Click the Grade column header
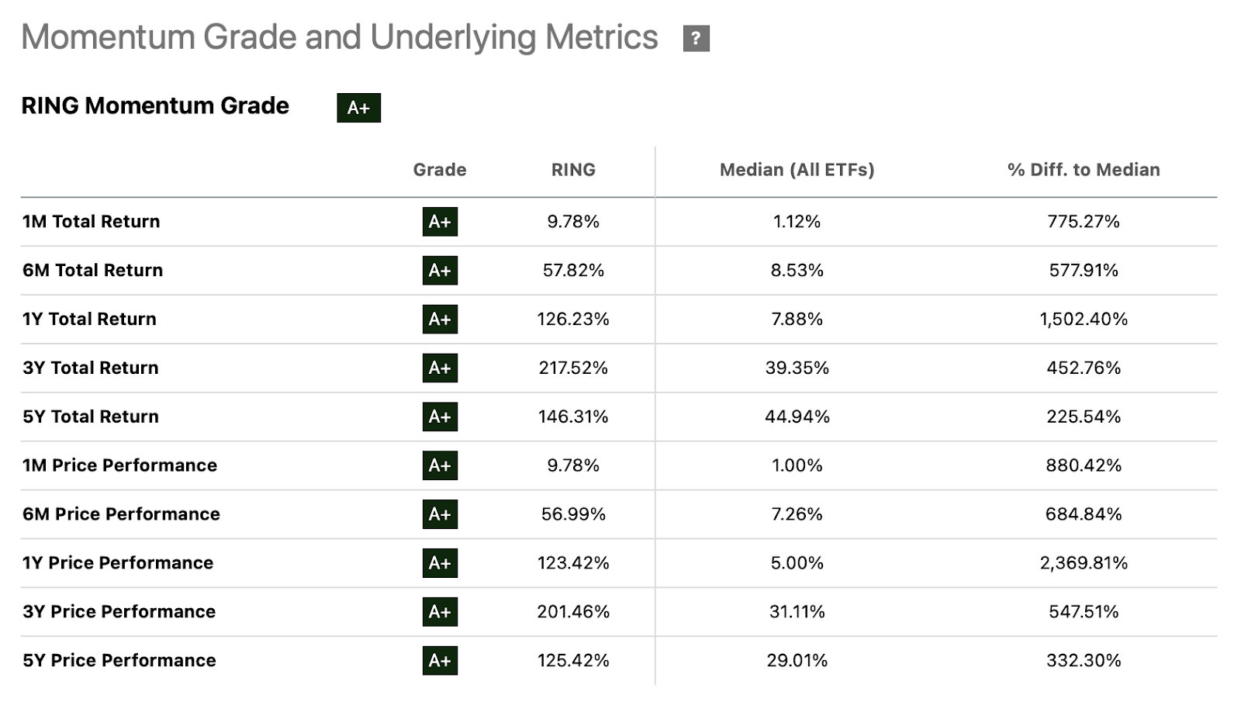This screenshot has height=702, width=1241. (440, 170)
